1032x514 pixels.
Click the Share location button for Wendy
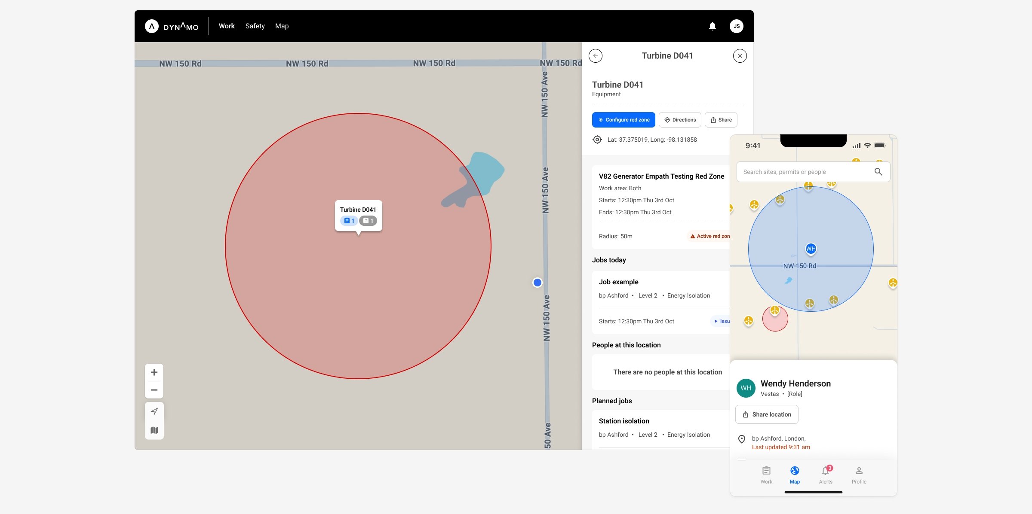coord(767,414)
